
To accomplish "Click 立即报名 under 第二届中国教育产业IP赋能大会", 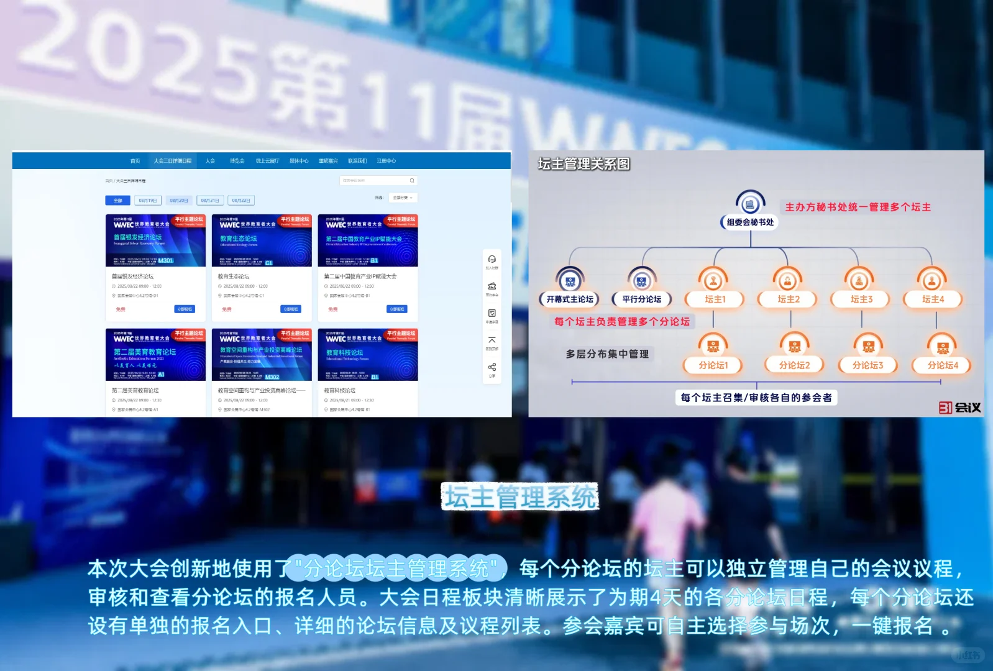I will tap(397, 309).
